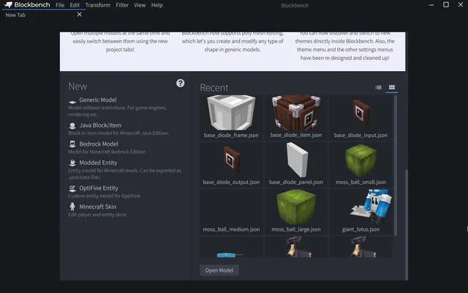
Task: Open the File menu
Action: 60,5
